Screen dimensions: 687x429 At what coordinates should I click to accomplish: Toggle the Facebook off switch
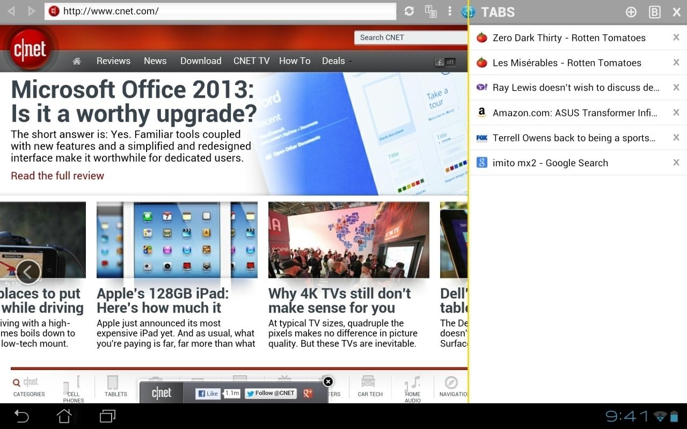pos(445,62)
